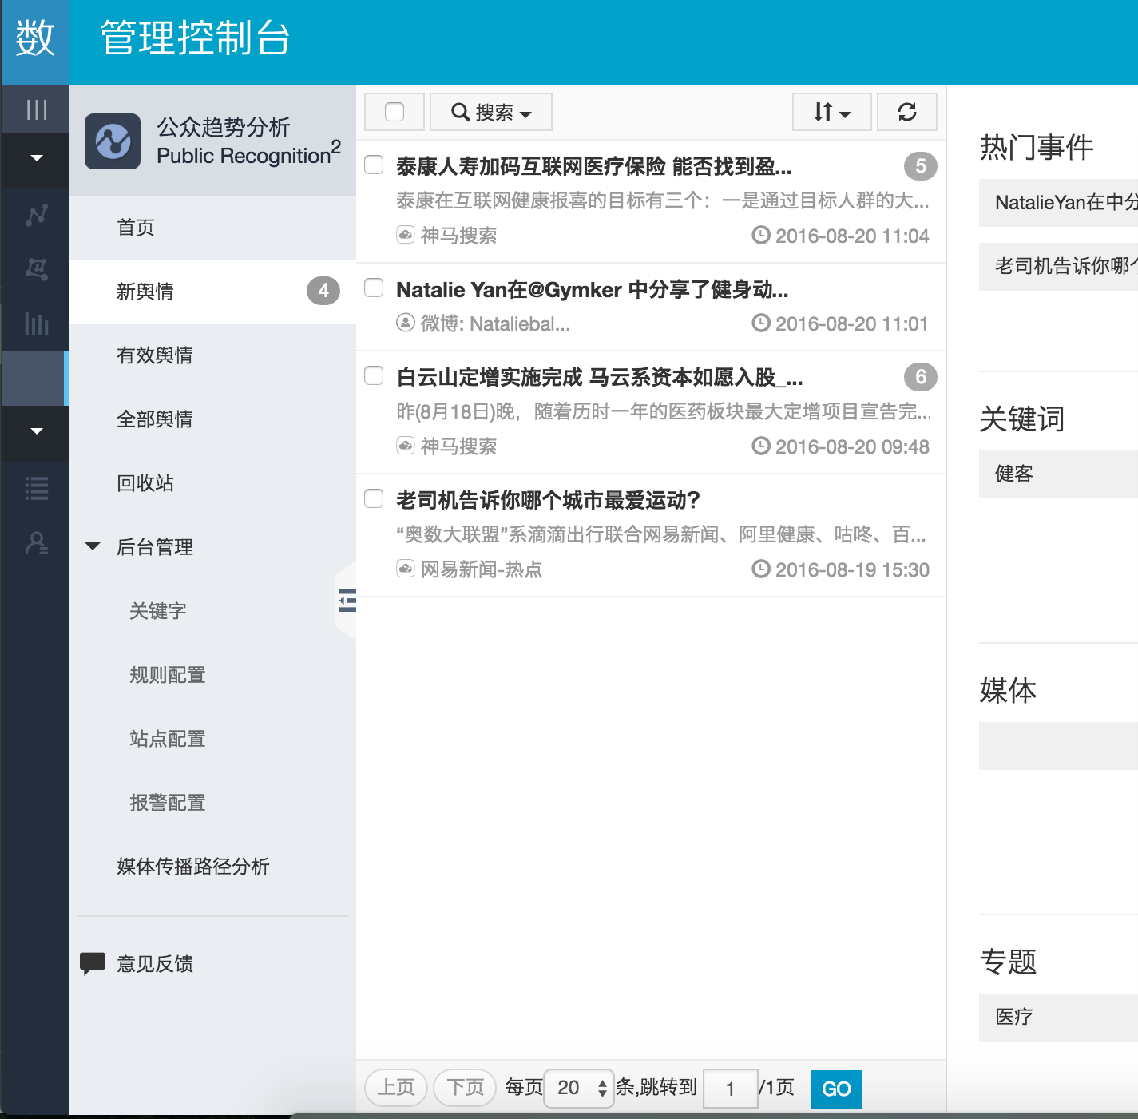Image resolution: width=1138 pixels, height=1119 pixels.
Task: Check the 白云山定增 article checkbox
Action: click(x=374, y=375)
